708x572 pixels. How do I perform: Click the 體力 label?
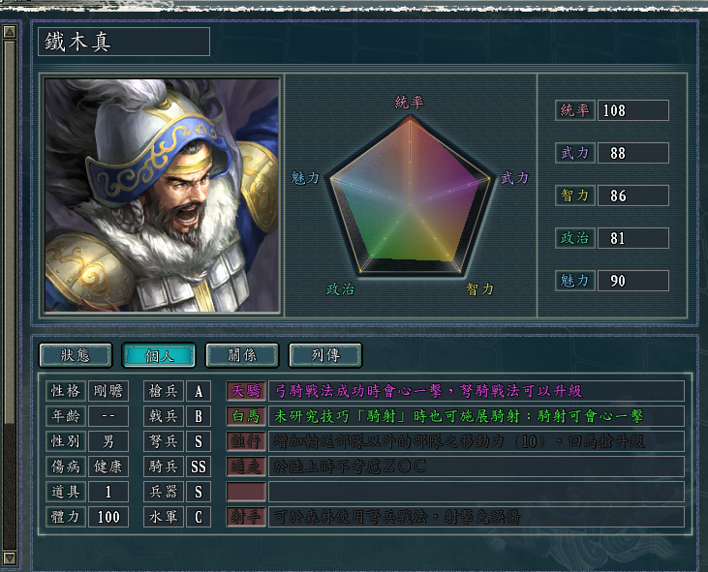pyautogui.click(x=66, y=517)
